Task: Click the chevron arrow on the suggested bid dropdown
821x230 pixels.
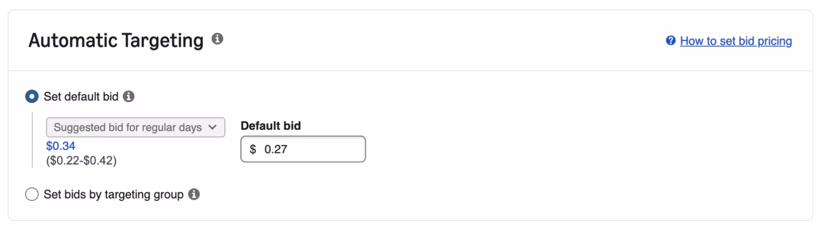Action: click(x=213, y=127)
